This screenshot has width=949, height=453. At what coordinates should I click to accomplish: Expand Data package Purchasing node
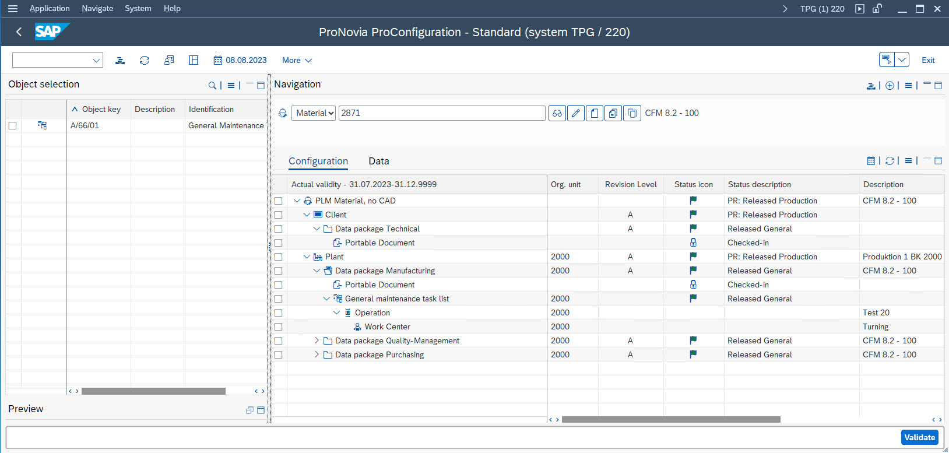(x=317, y=354)
